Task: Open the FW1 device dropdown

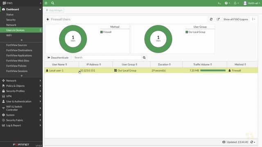Action: [x=21, y=3]
